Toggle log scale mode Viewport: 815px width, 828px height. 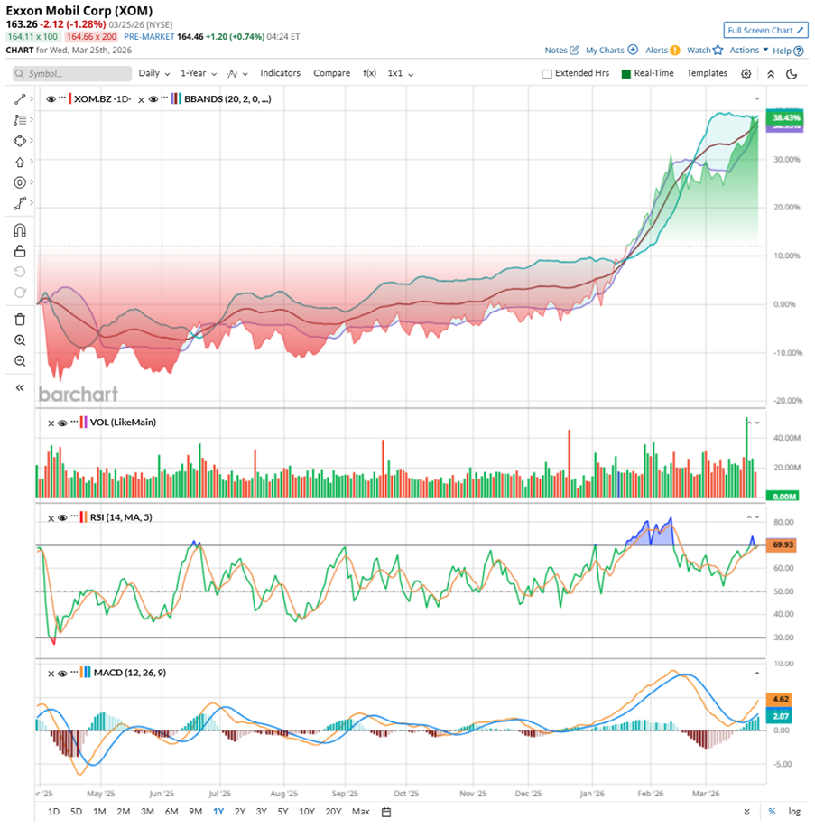point(794,812)
